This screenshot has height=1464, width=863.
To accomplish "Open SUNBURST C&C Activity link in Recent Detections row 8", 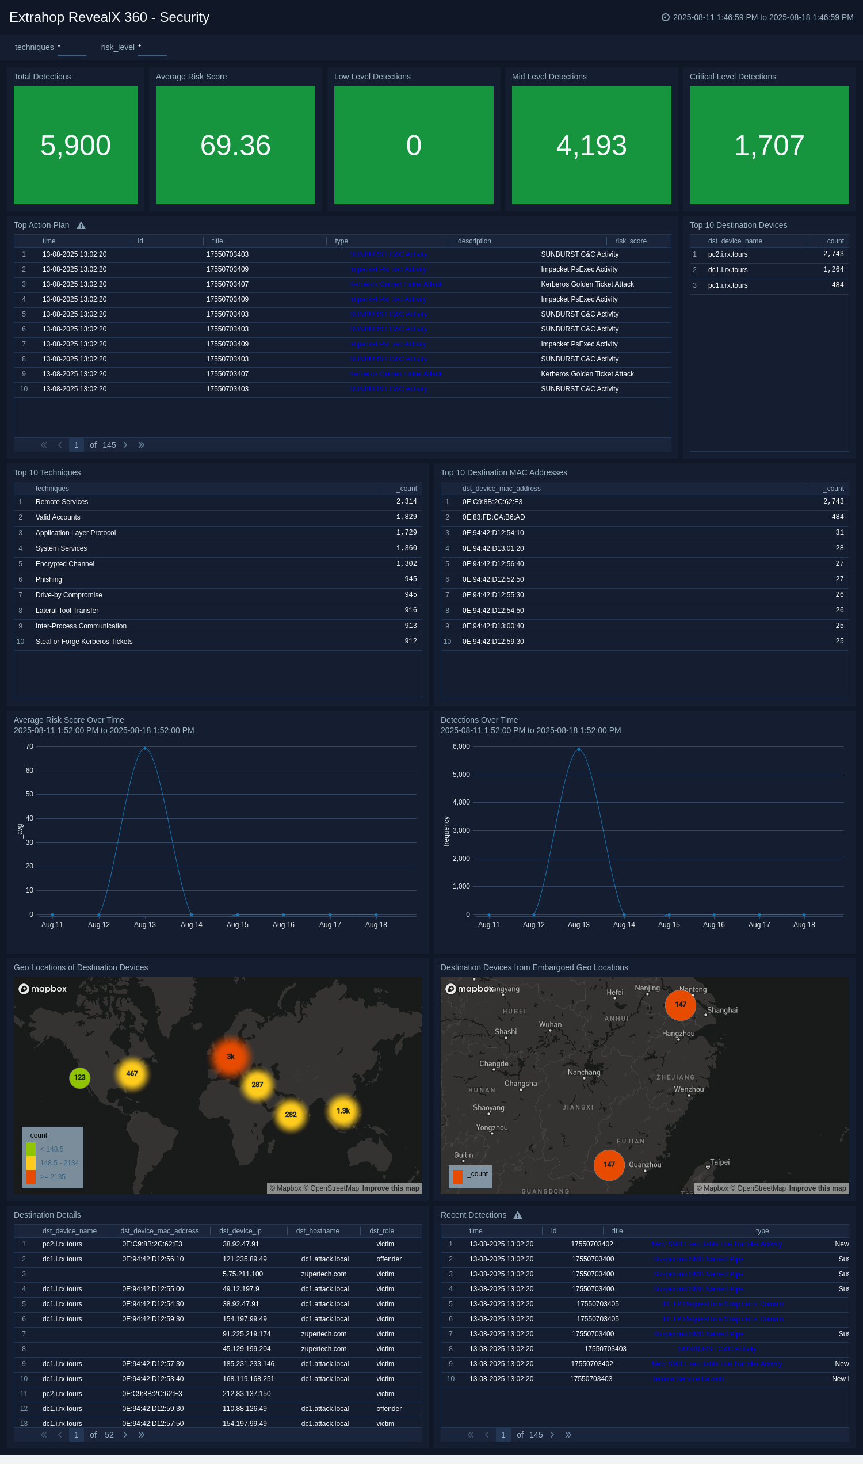I will click(x=717, y=1349).
